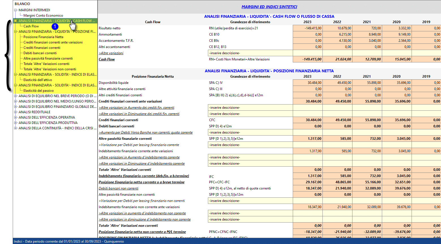This screenshot has height=244, width=441.
Task: Click the Ammortamenti 2021 value 8.949,00
Action: click(367, 34)
